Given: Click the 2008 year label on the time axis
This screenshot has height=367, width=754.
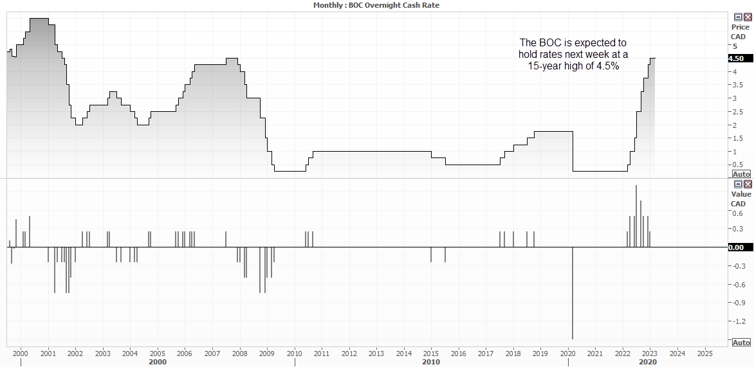Looking at the screenshot, I should tap(240, 354).
